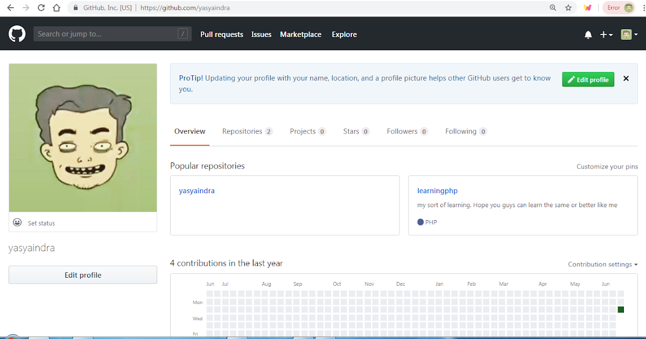Open the Marketplace menu item
This screenshot has height=339, width=646.
[x=300, y=34]
